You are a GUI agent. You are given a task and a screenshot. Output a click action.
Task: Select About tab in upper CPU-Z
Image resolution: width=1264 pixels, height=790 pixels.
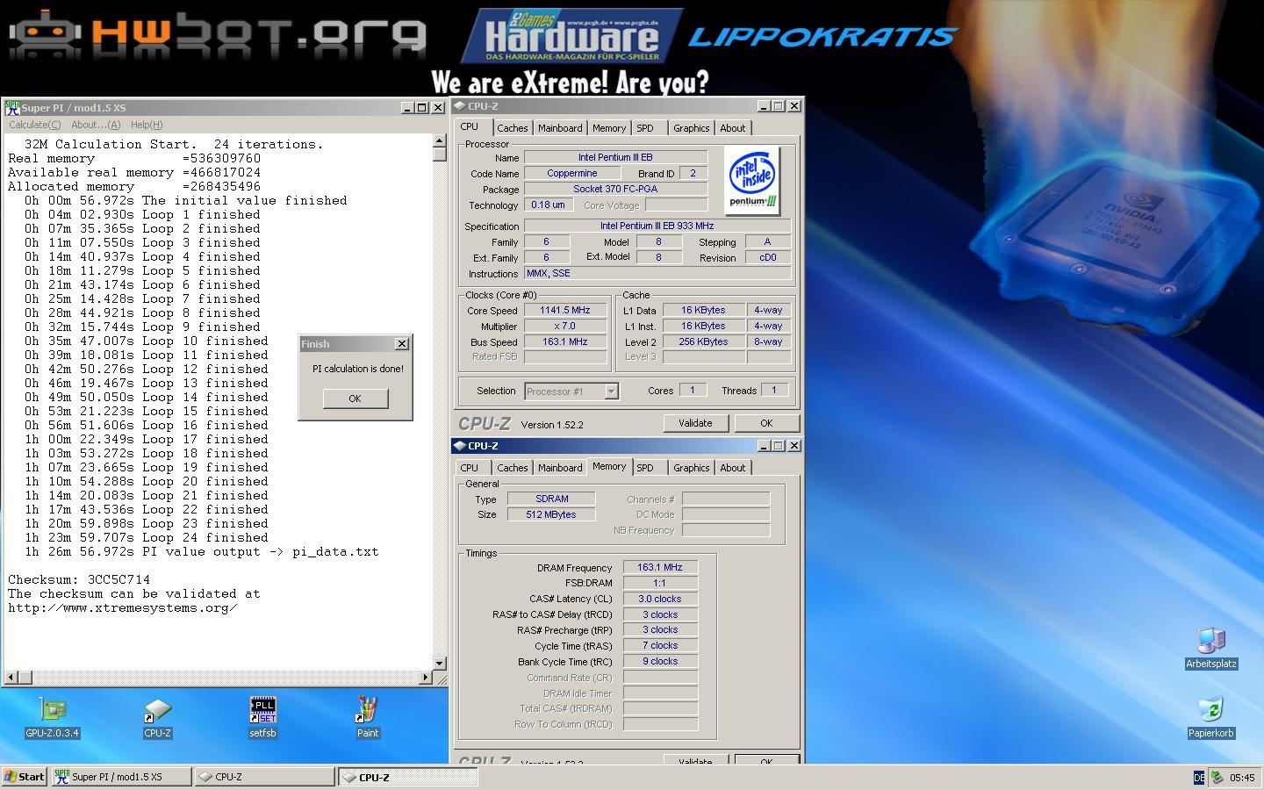click(733, 128)
